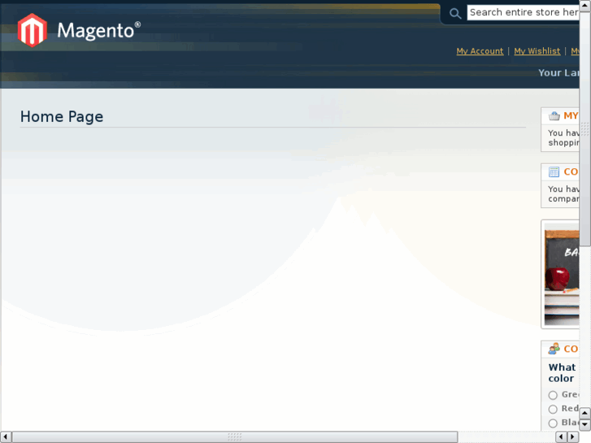Image resolution: width=591 pixels, height=443 pixels.
Task: Select the Red poll radio option
Action: 553,409
